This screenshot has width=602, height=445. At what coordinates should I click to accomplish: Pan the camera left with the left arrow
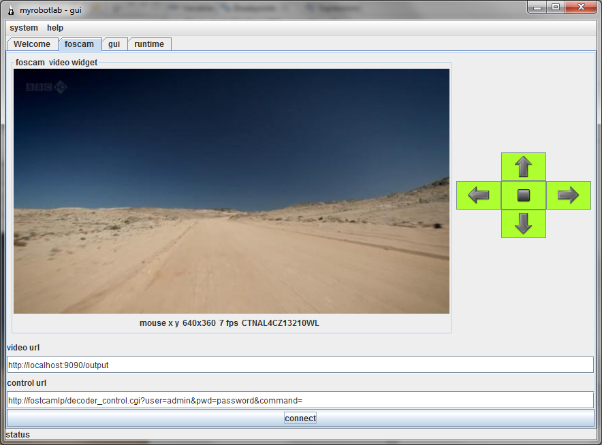[479, 195]
